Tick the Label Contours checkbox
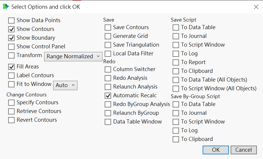The image size is (263, 159). coord(11,75)
